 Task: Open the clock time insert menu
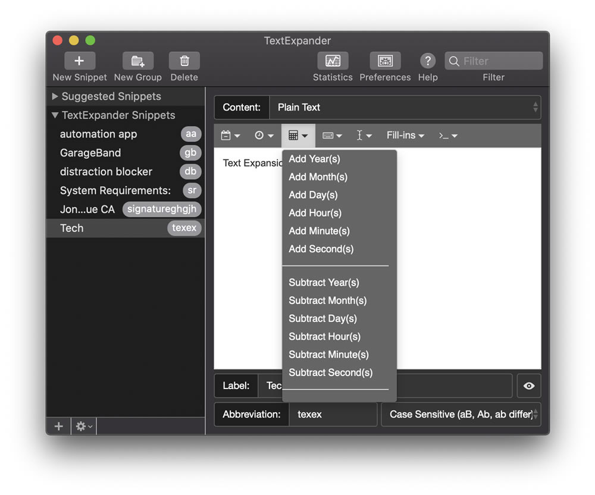[264, 136]
